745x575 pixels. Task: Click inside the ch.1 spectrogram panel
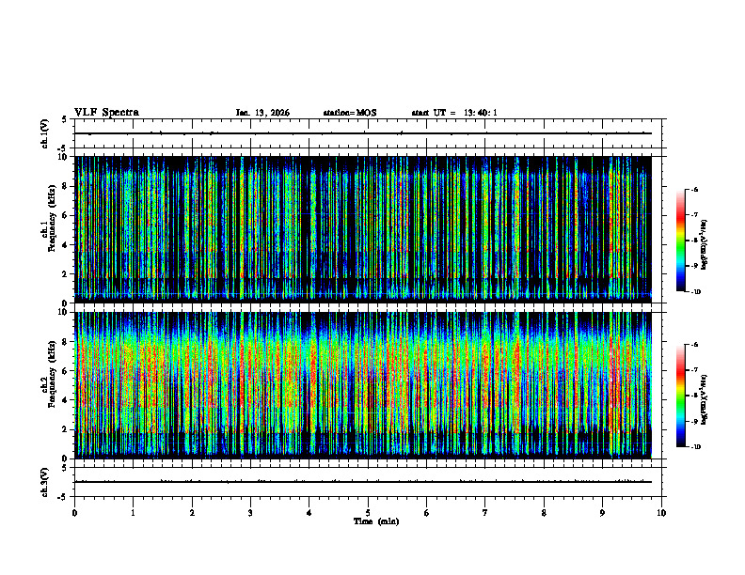[363, 229]
